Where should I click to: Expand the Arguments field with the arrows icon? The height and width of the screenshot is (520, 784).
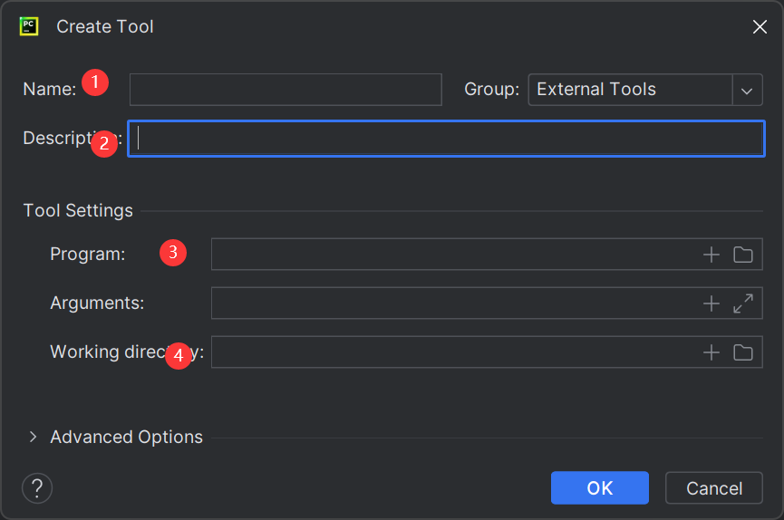click(x=743, y=303)
